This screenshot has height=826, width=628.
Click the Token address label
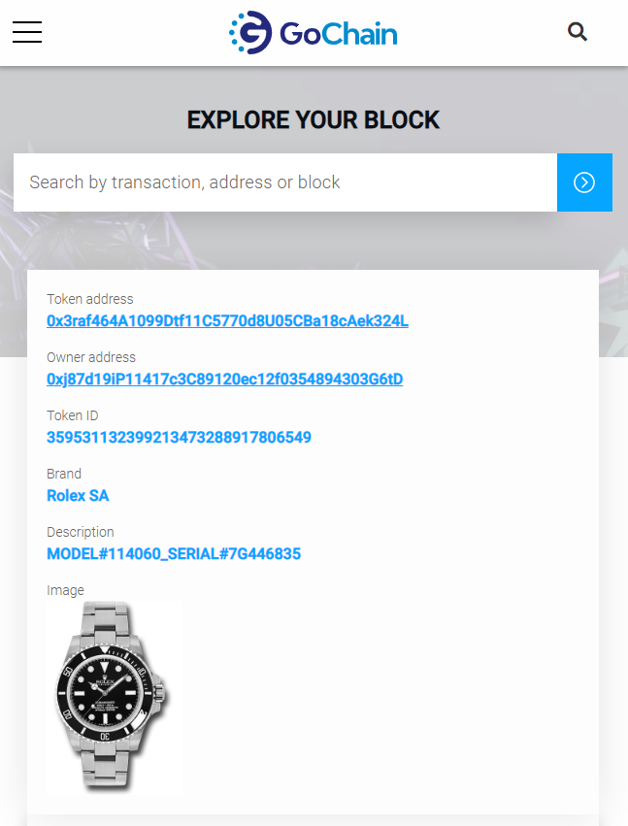[90, 299]
